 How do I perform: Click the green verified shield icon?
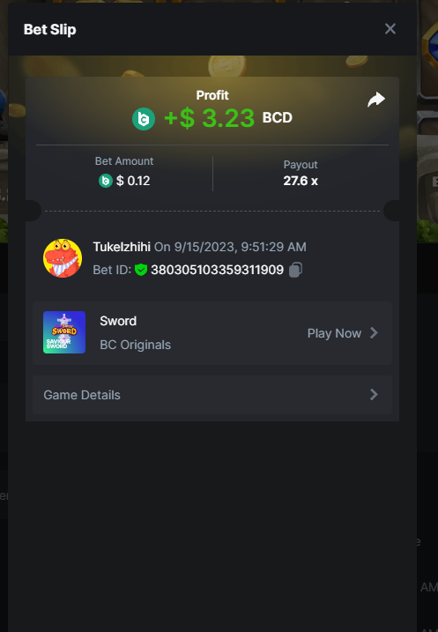141,270
